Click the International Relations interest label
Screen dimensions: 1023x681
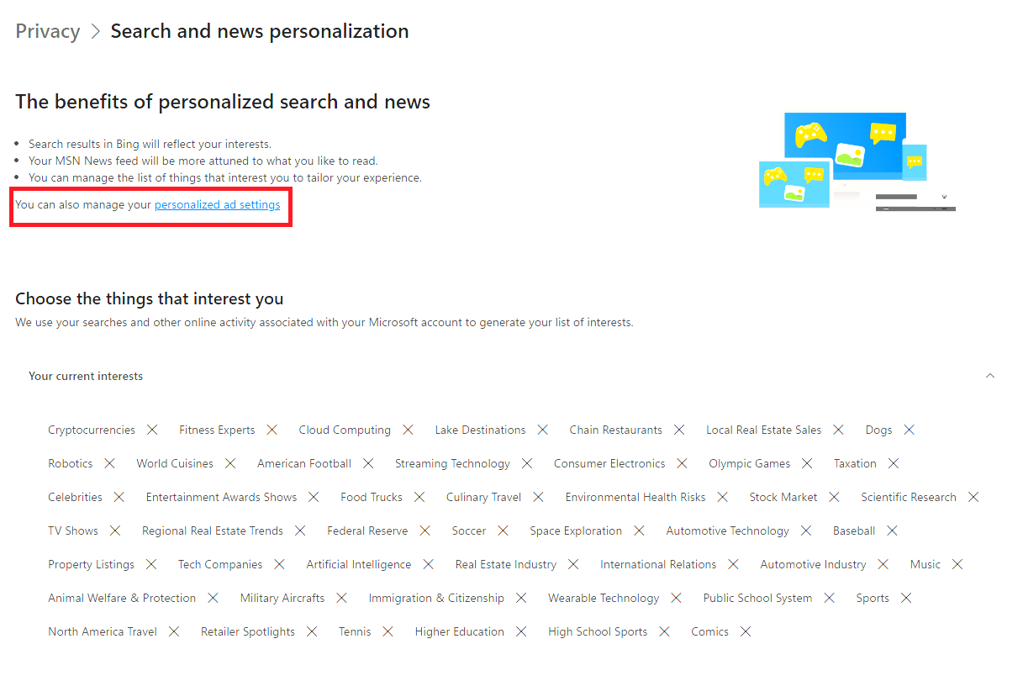(x=658, y=564)
